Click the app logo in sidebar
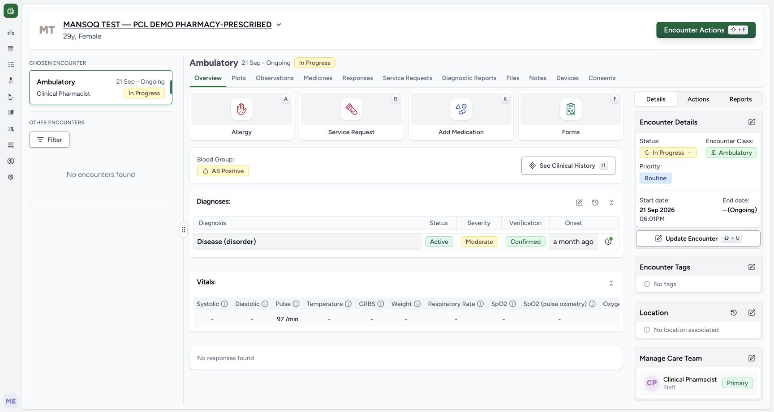Image resolution: width=774 pixels, height=412 pixels. [x=11, y=11]
